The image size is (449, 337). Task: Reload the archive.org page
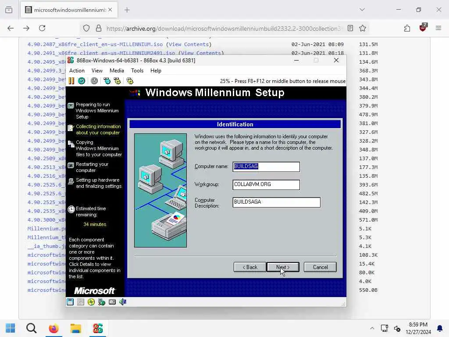point(42,28)
